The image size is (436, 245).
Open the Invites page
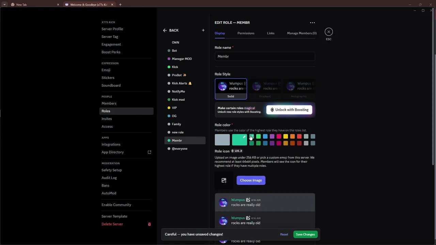pyautogui.click(x=126, y=119)
